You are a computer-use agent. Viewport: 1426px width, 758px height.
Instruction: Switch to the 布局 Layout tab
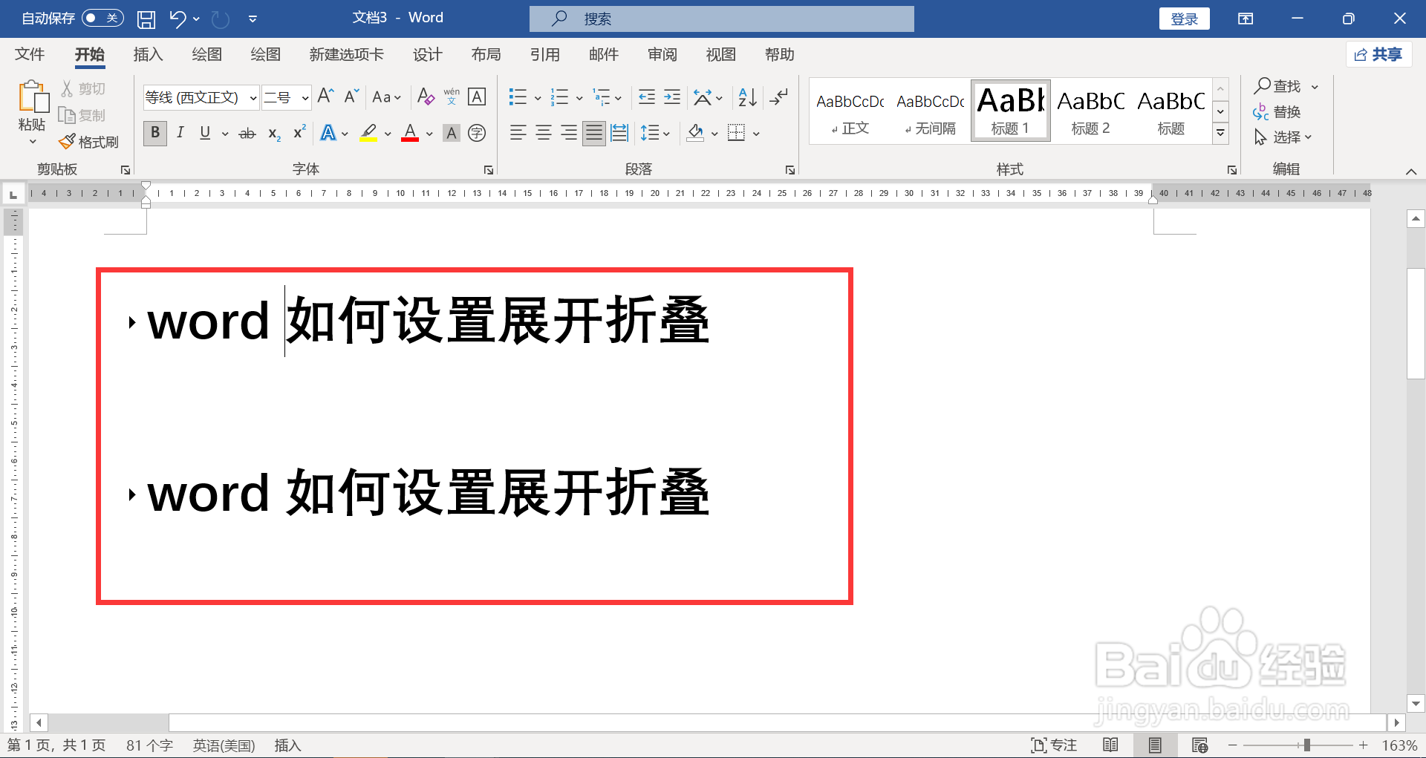486,55
